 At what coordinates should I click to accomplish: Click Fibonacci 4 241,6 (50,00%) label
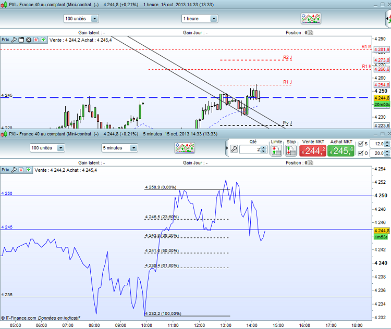coord(162,250)
